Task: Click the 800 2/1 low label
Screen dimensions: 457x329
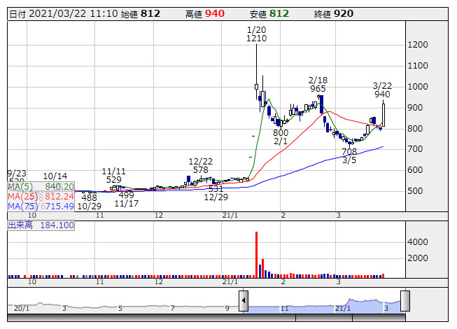Action: [x=281, y=137]
